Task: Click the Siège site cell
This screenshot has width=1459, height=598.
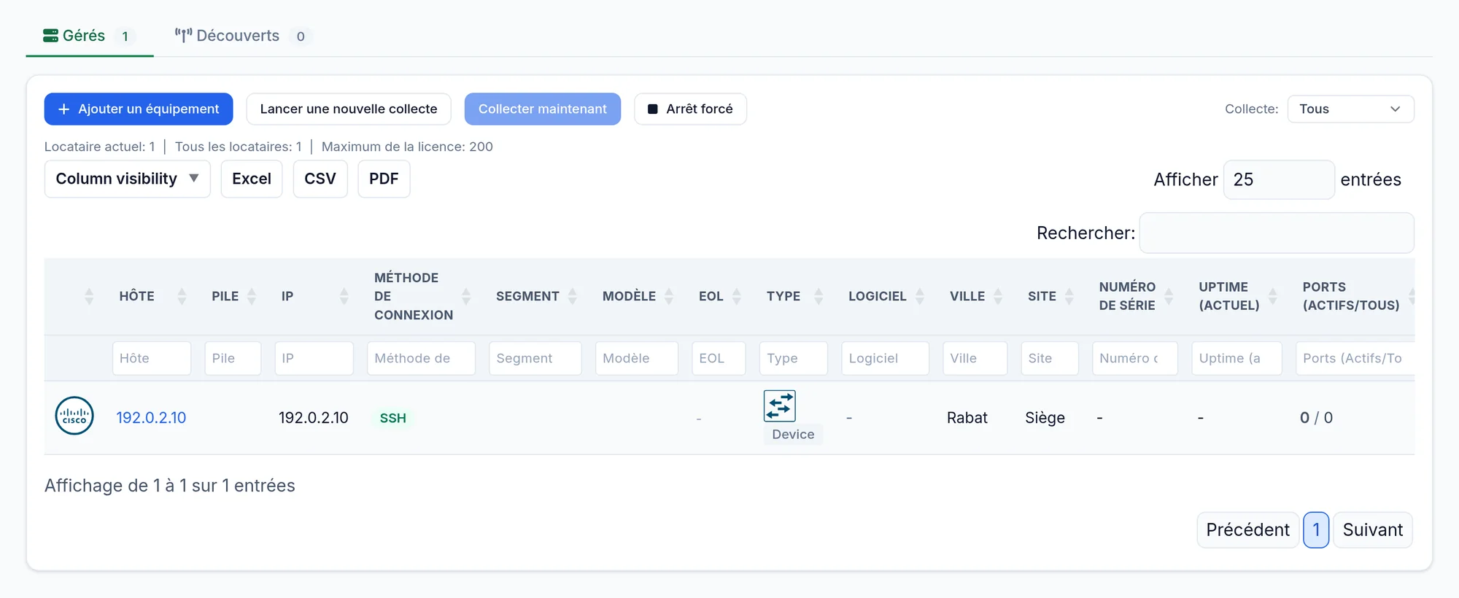Action: [1045, 418]
